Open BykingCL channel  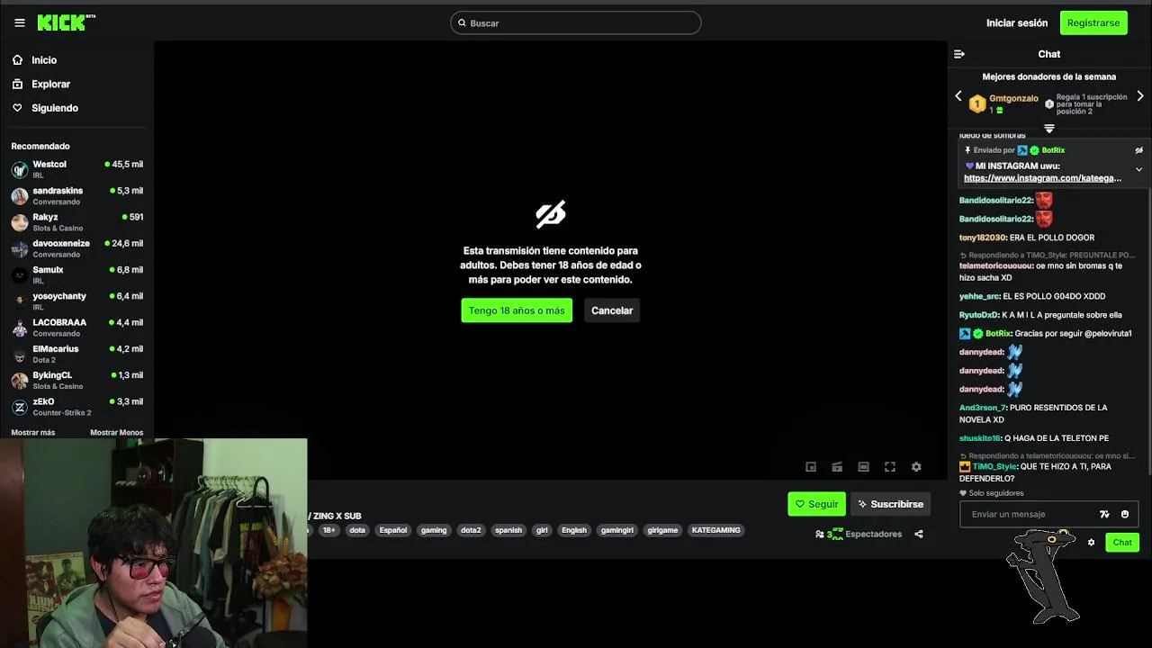click(76, 380)
